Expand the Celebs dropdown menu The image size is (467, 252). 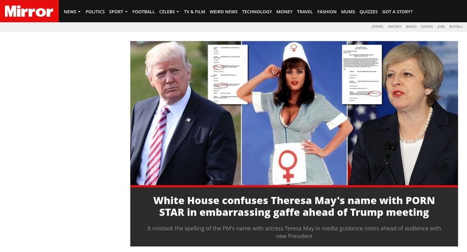169,12
